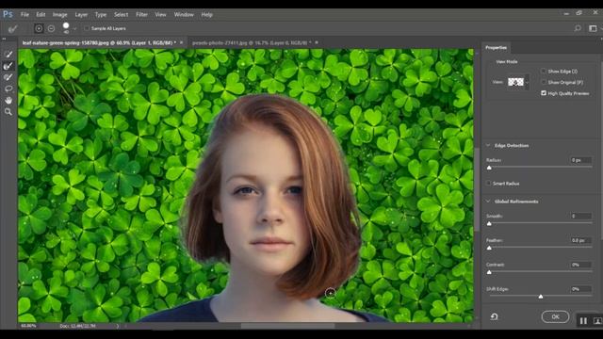Open the Type menu
The width and height of the screenshot is (603, 339).
(x=101, y=15)
